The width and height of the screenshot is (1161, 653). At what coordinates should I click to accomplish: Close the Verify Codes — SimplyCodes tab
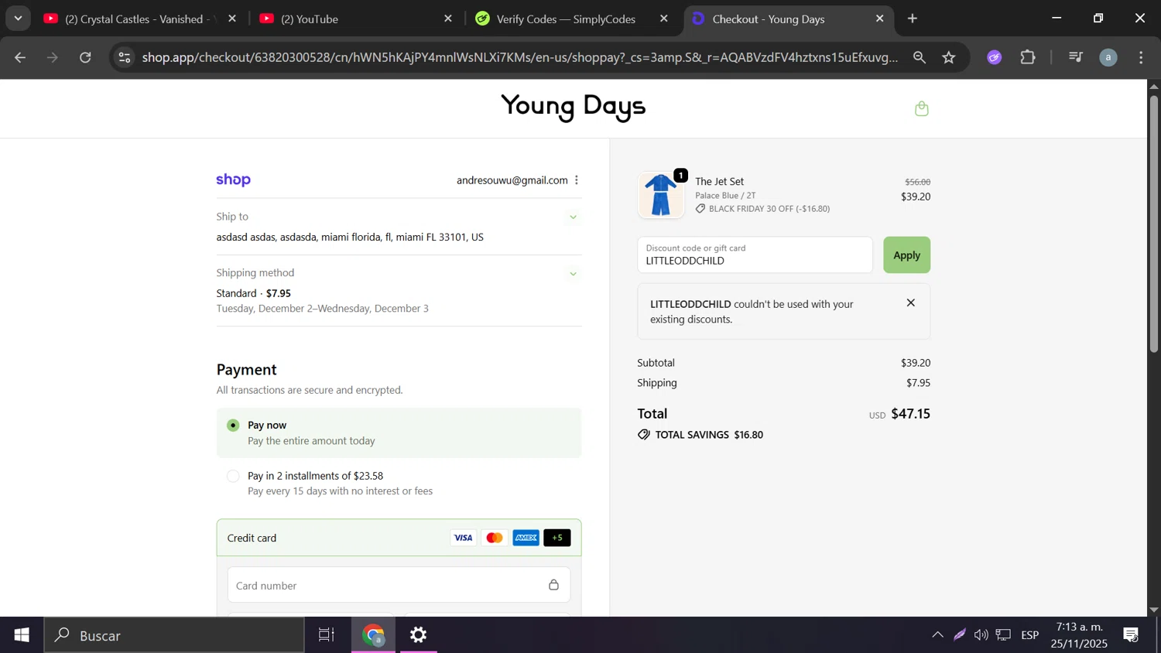664,19
